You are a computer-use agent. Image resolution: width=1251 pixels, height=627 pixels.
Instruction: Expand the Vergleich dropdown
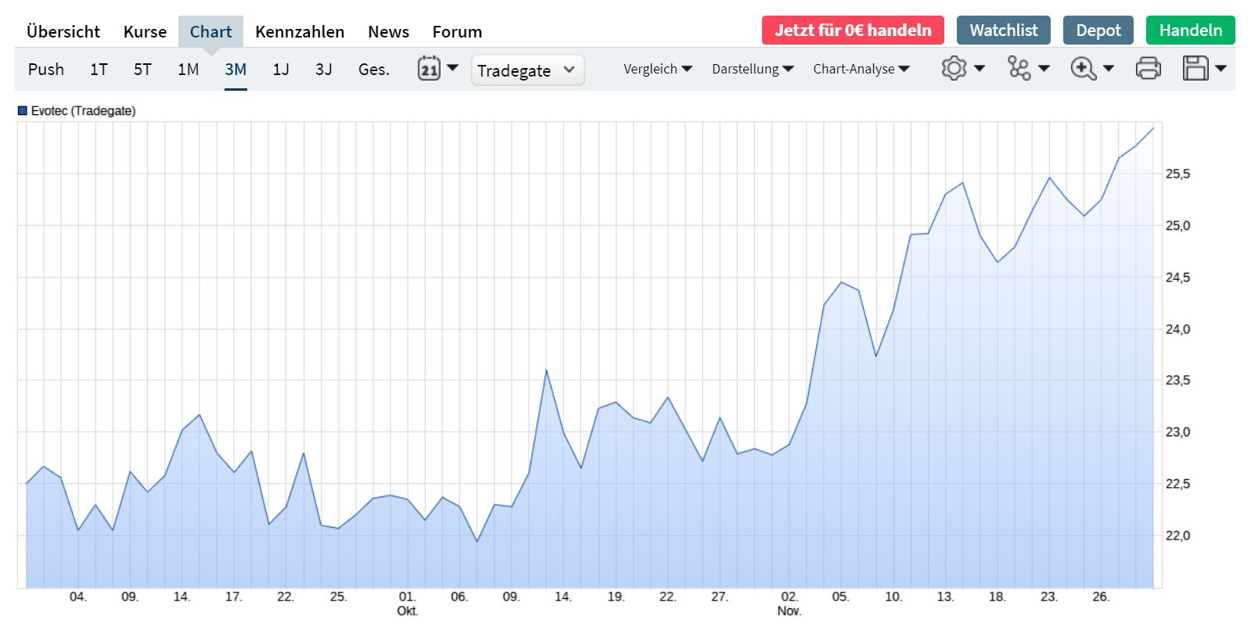pos(657,69)
